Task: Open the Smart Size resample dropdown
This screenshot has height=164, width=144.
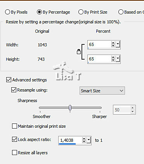Action: pyautogui.click(x=102, y=91)
